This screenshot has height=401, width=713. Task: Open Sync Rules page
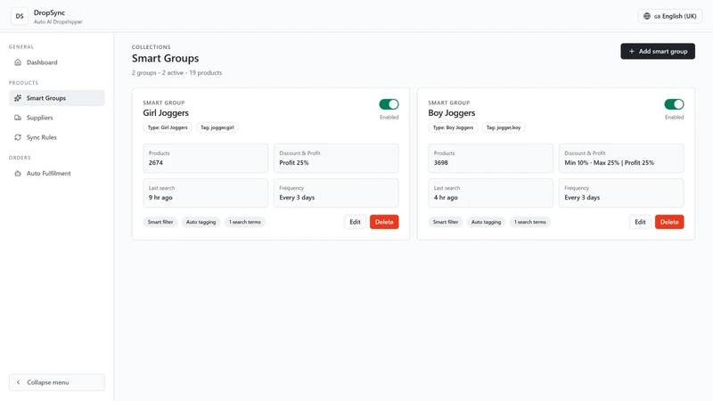(57, 137)
